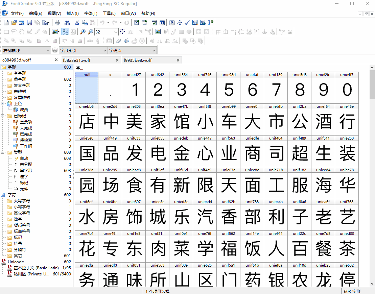The image size is (375, 294).
Task: Click the 603 字形 status bar text
Action: (x=352, y=291)
